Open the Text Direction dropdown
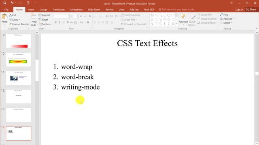The width and height of the screenshot is (259, 145). pos(131,15)
